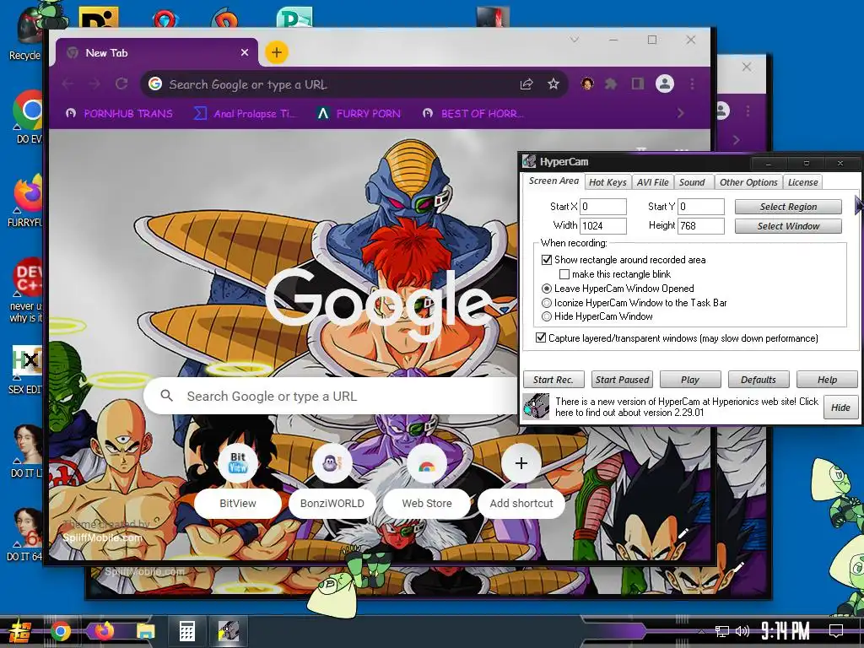This screenshot has width=864, height=648.
Task: Click the share page icon in address bar
Action: pyautogui.click(x=526, y=84)
